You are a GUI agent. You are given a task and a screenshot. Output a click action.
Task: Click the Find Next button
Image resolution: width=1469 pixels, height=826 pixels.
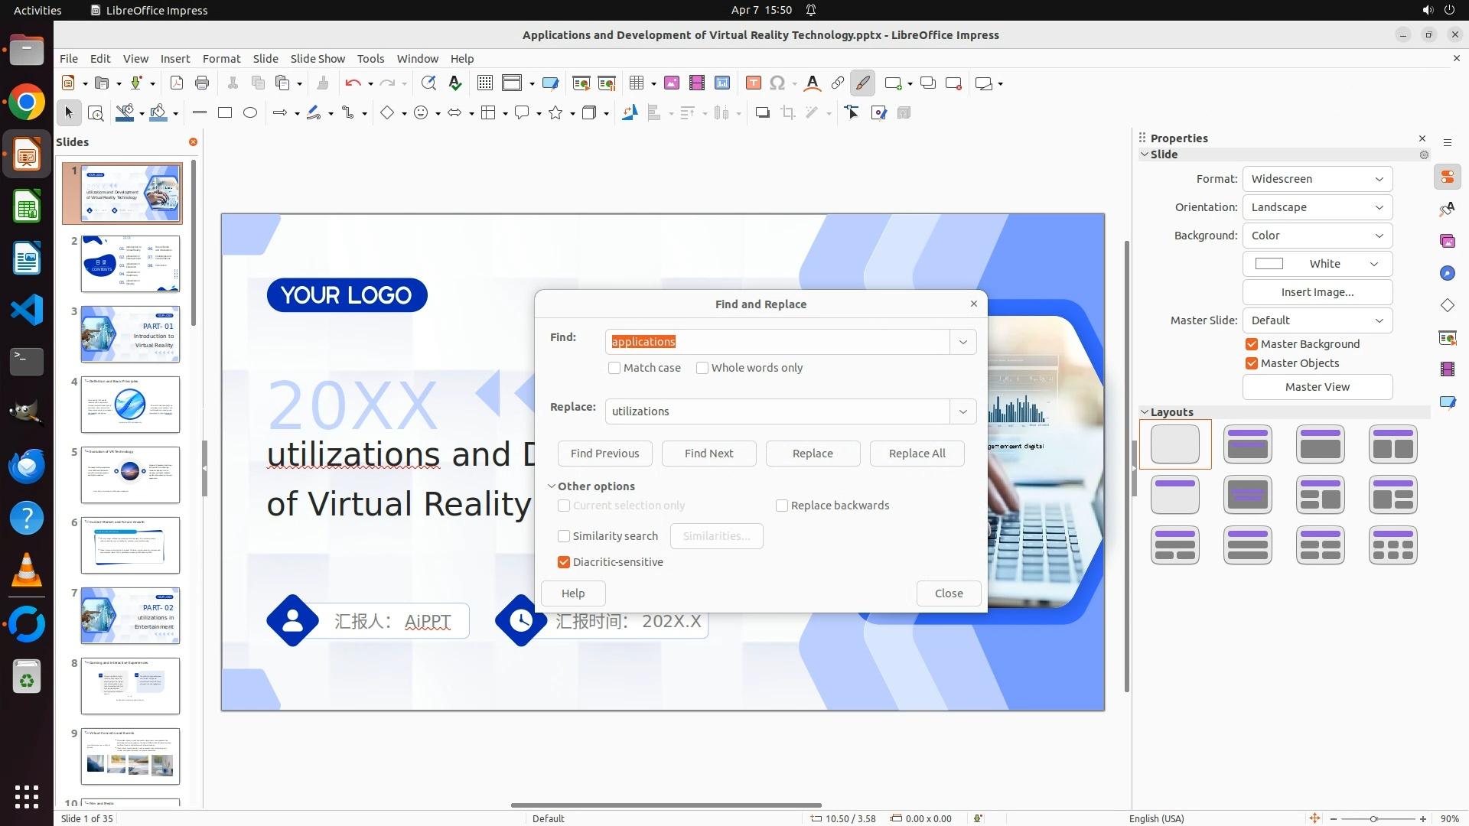click(x=708, y=454)
